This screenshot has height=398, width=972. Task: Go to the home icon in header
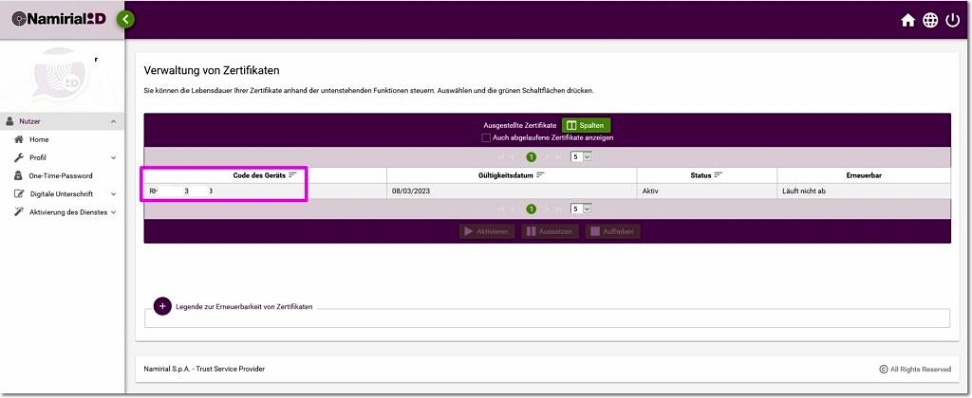point(907,21)
